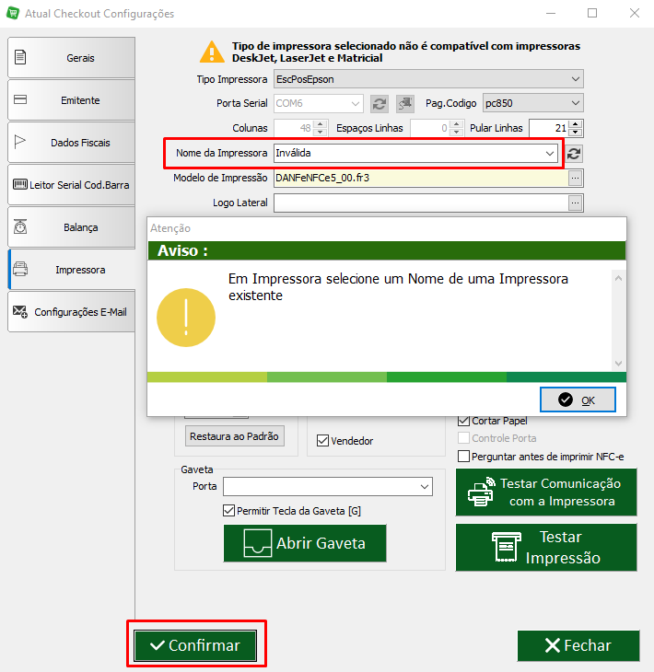The height and width of the screenshot is (672, 654).
Task: Browse for Modelo de Impressão file
Action: 575,179
